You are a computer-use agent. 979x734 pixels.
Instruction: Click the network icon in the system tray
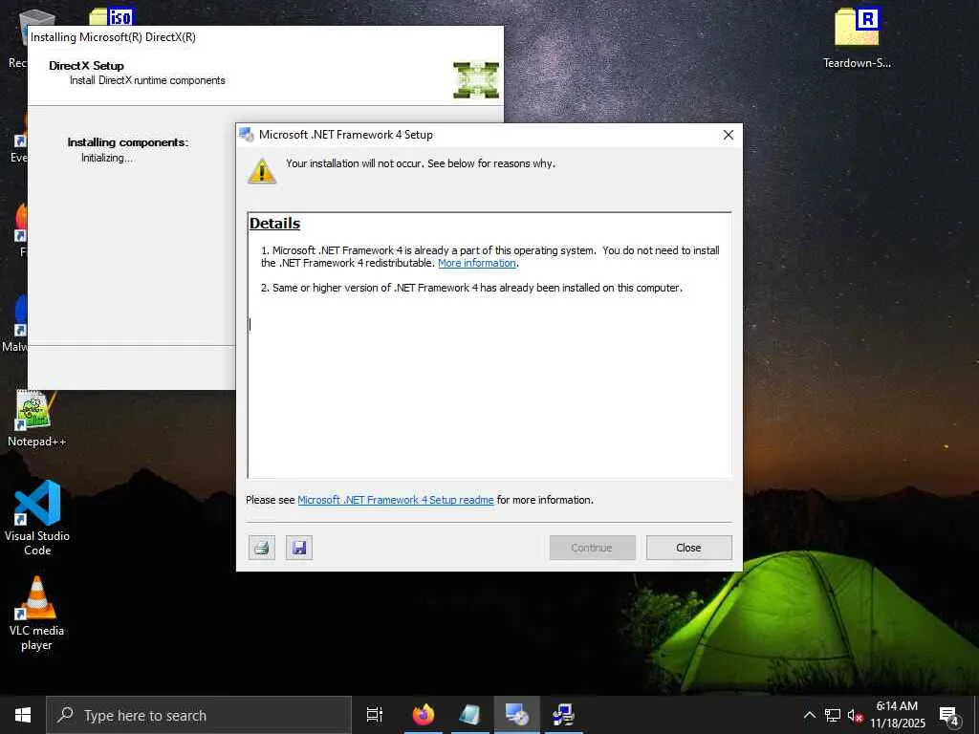(833, 715)
